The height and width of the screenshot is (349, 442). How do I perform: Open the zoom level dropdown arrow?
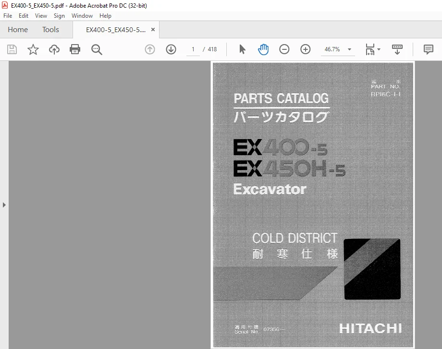pos(350,49)
